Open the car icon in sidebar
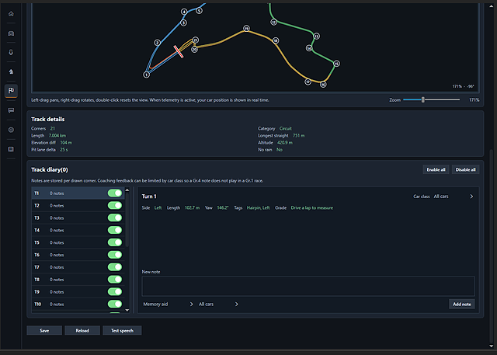Viewport: 497px width, 355px height. point(11,33)
